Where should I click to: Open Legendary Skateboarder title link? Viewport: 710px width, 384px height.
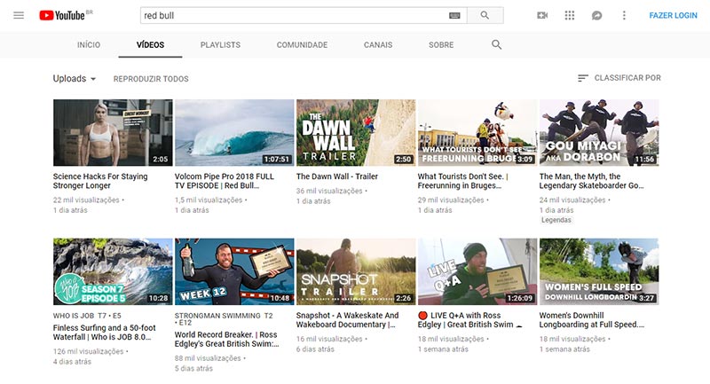click(x=591, y=181)
